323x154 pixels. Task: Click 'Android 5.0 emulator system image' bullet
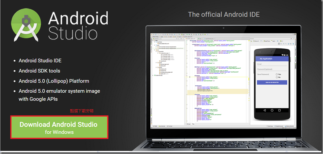coord(59,91)
